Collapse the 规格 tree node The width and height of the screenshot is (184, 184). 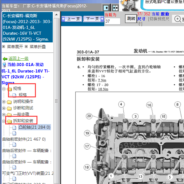4,89
